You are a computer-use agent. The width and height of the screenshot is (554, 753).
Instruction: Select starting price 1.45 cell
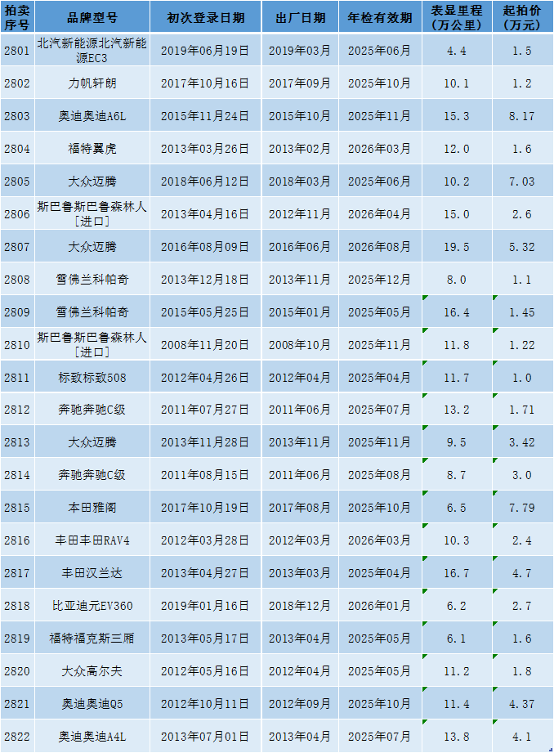point(522,312)
